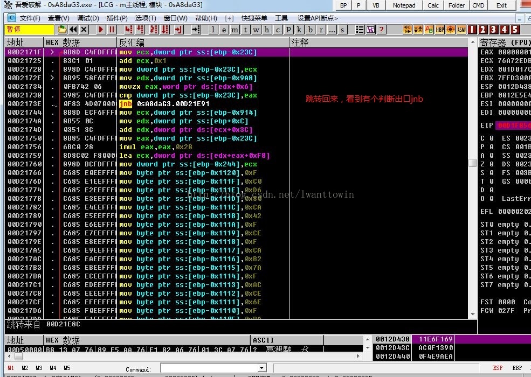
Task: Run the program with the red play icon
Action: (x=101, y=30)
